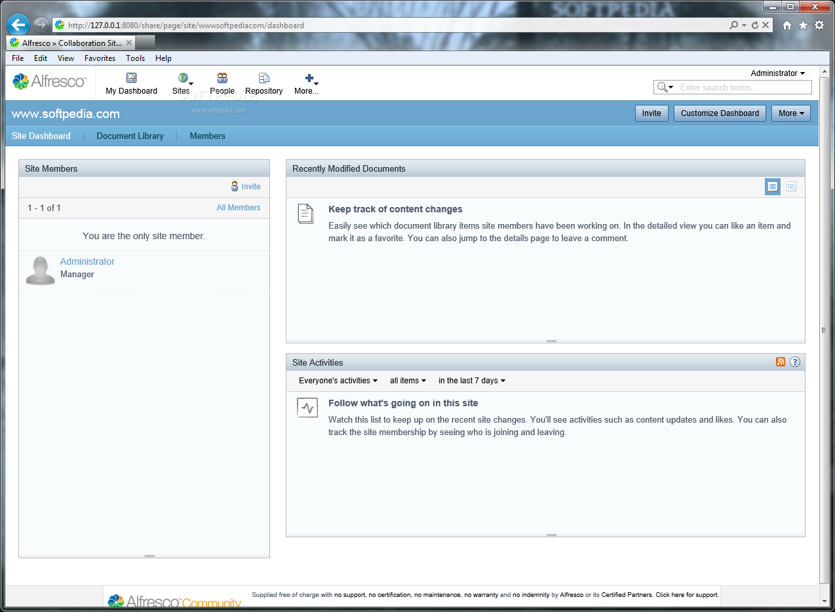Viewport: 835px width, 612px height.
Task: Click the Invite link in Site Members
Action: [x=251, y=187]
